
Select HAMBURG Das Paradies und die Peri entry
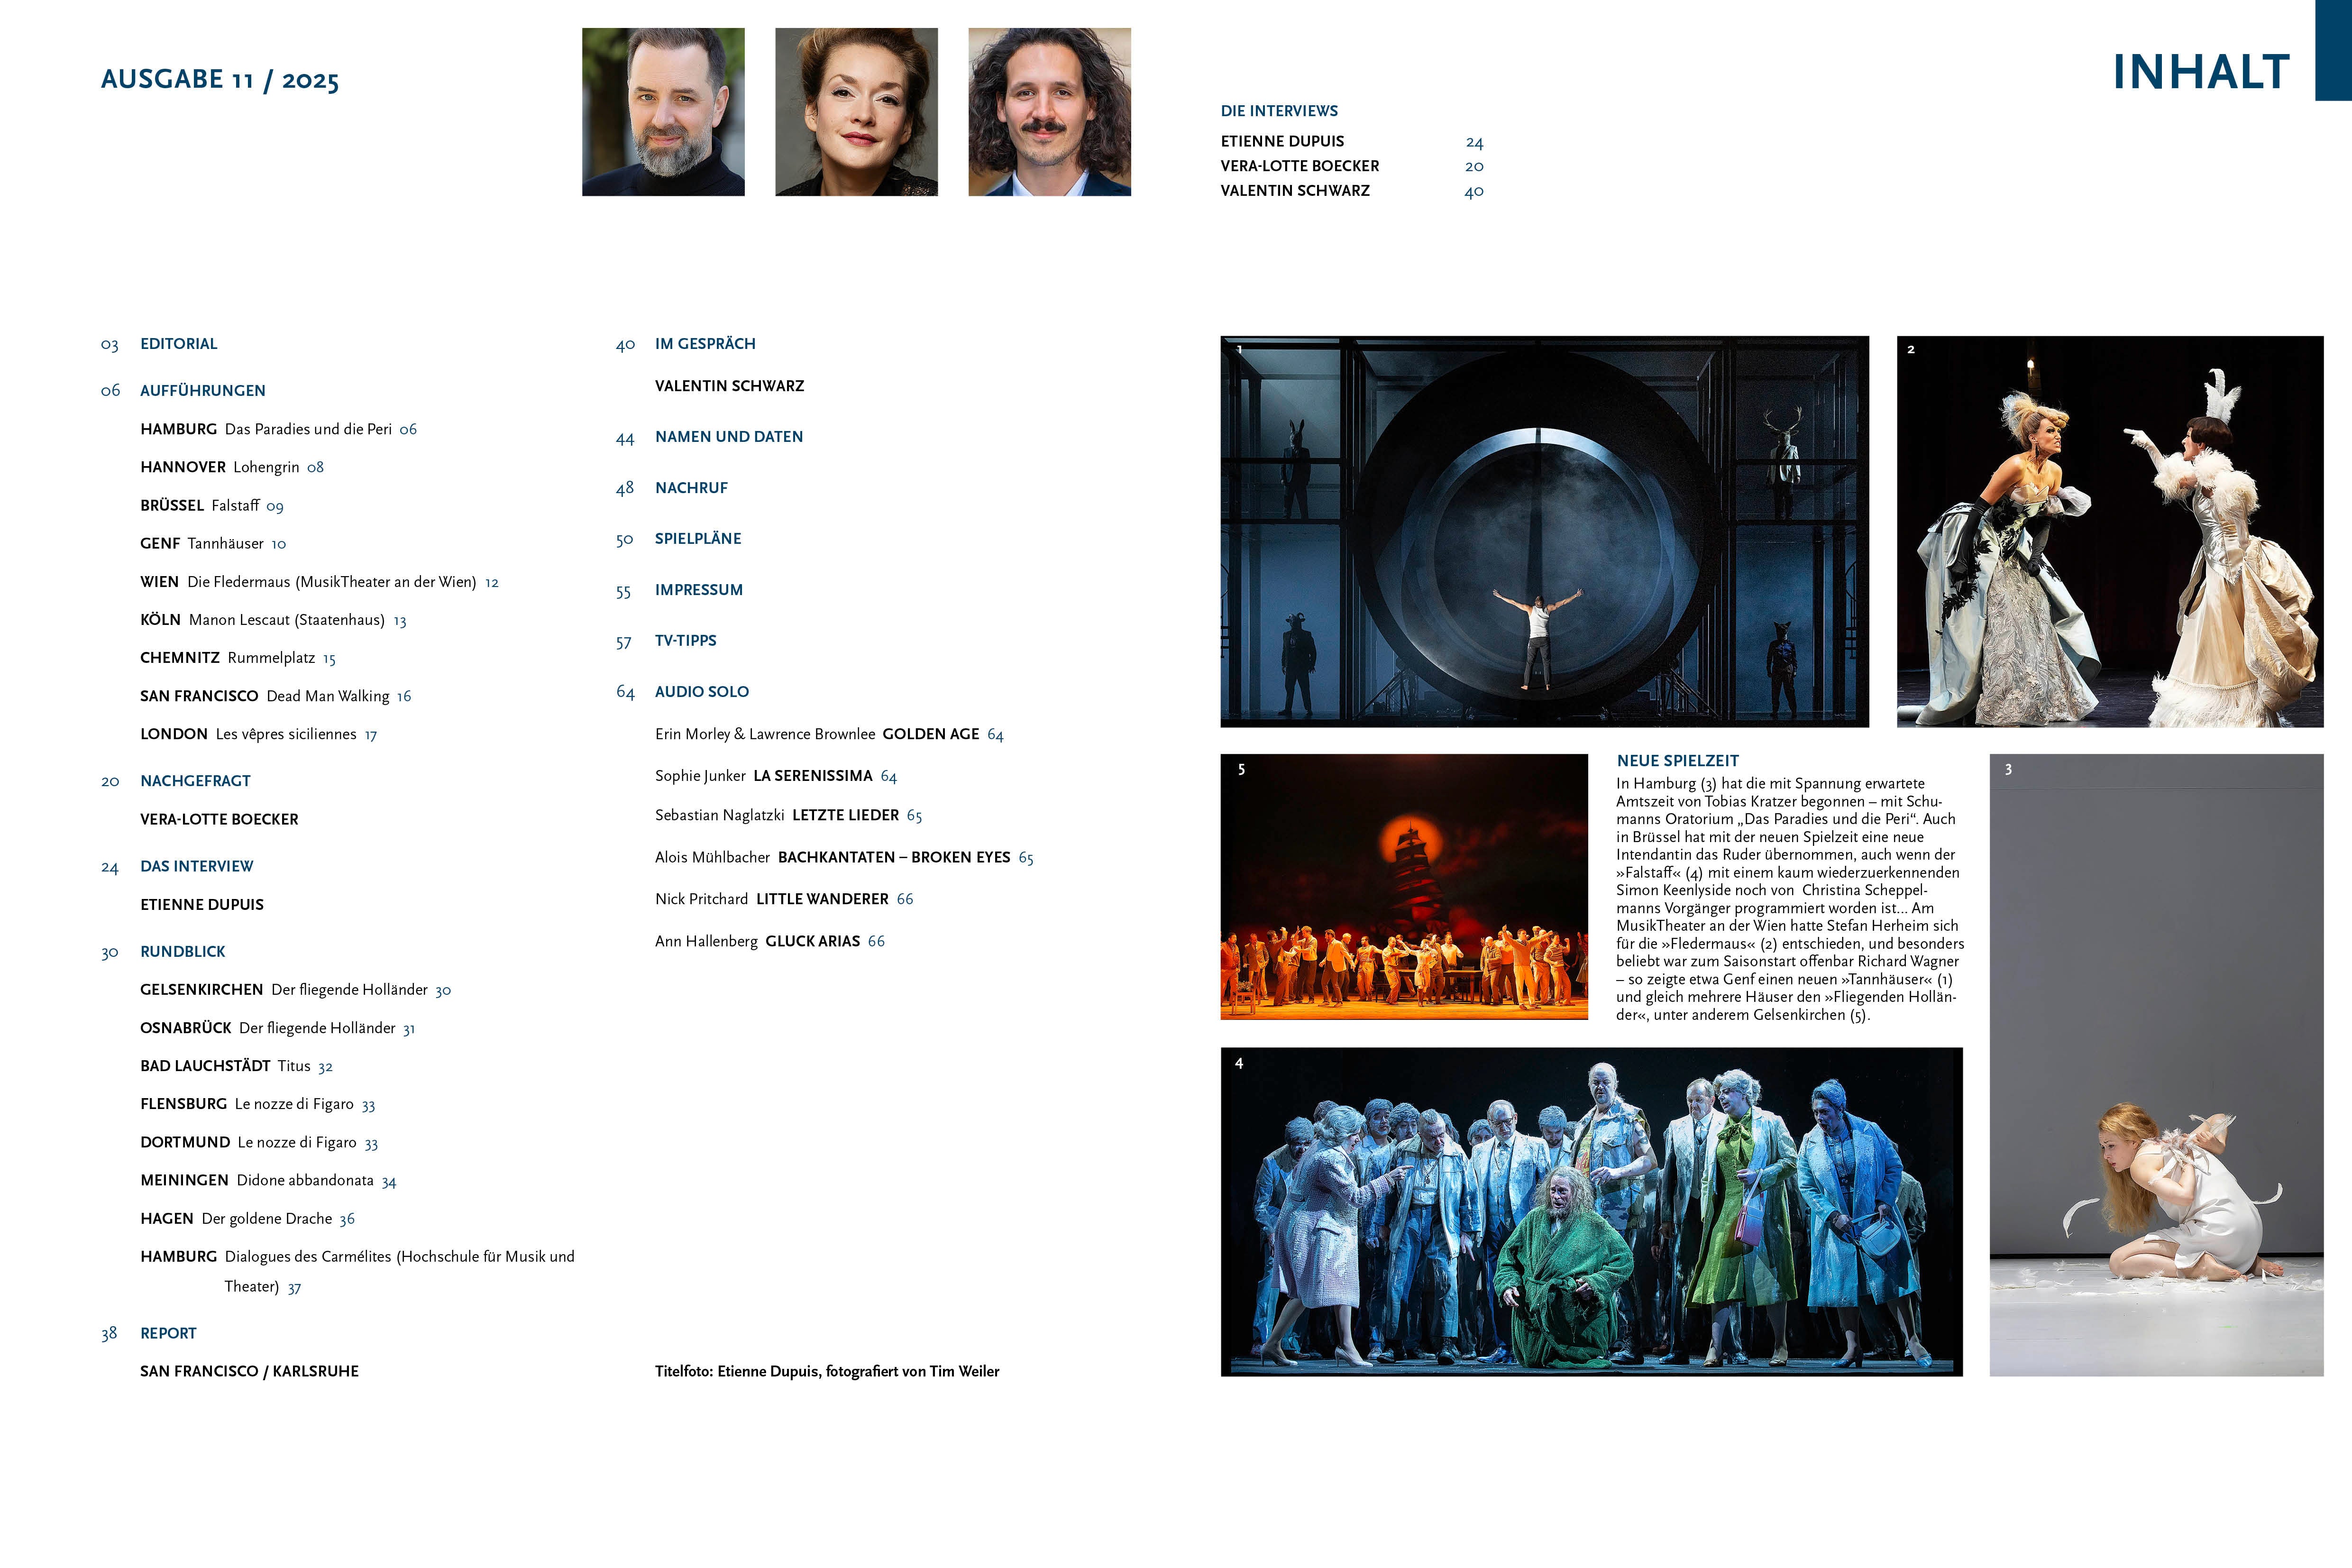[278, 429]
